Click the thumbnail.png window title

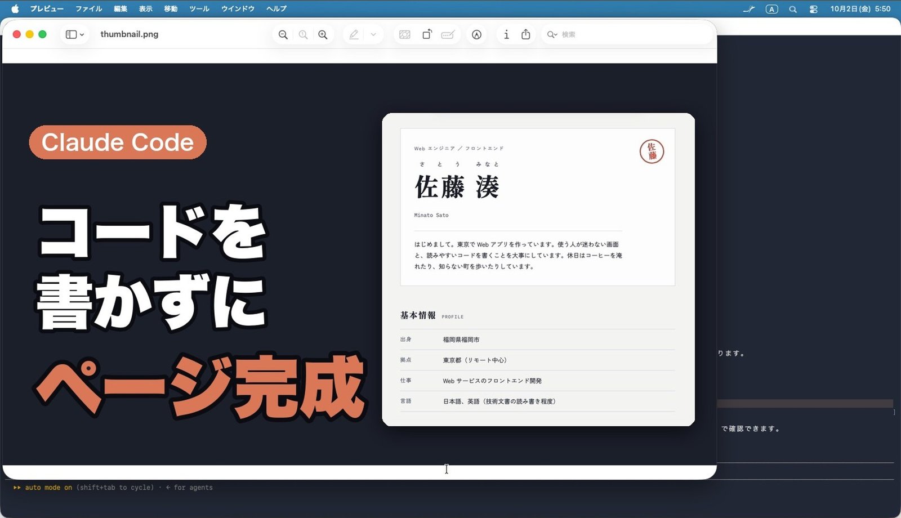point(130,34)
